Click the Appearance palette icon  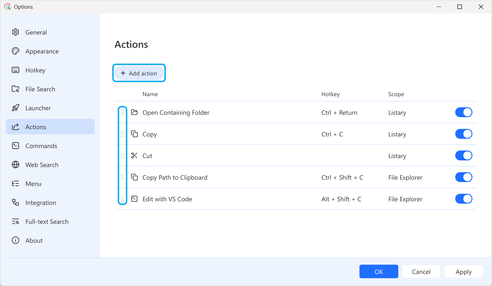(15, 51)
